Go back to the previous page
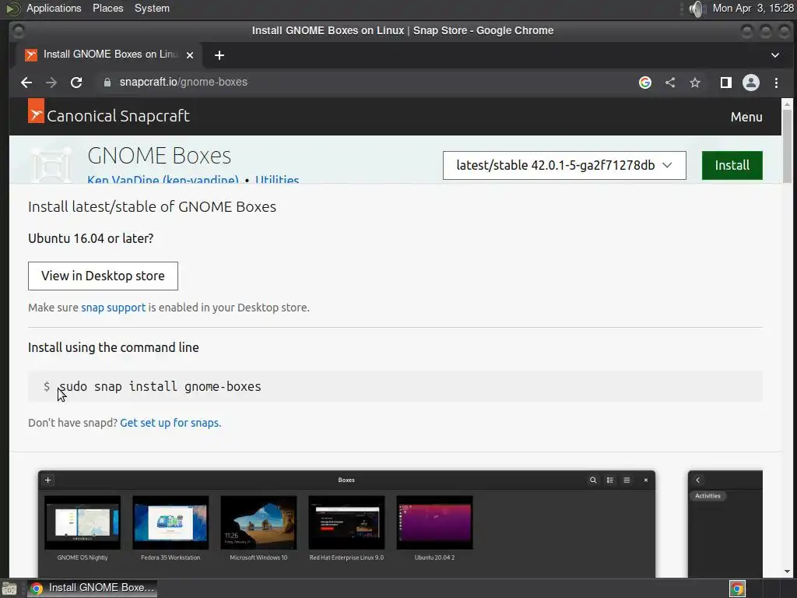797x598 pixels. 26,83
